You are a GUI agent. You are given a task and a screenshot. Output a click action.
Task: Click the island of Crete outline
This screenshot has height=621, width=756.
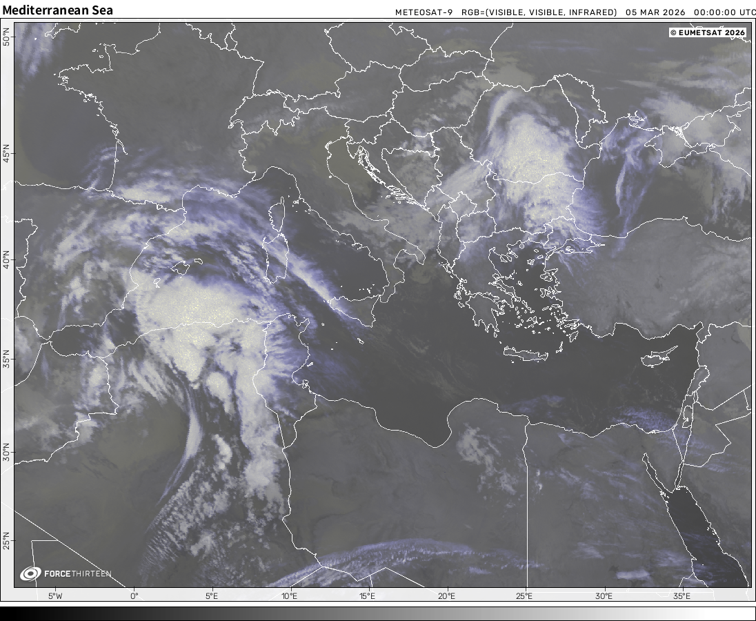(528, 355)
